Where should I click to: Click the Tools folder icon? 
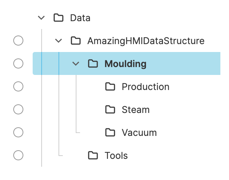tap(93, 155)
